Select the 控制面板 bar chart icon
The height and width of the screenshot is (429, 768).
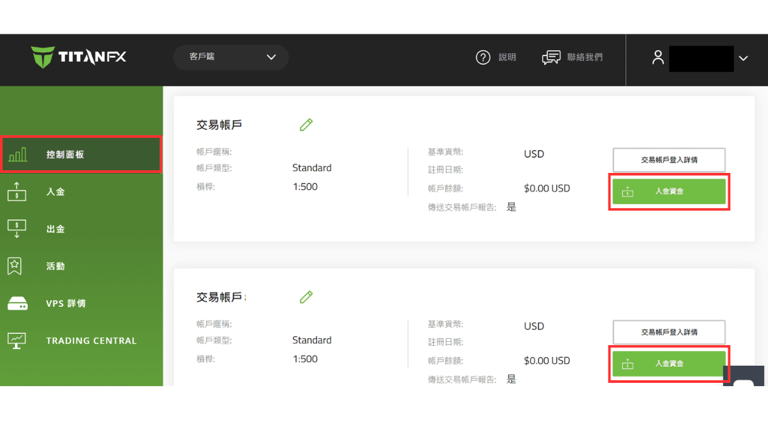point(18,154)
